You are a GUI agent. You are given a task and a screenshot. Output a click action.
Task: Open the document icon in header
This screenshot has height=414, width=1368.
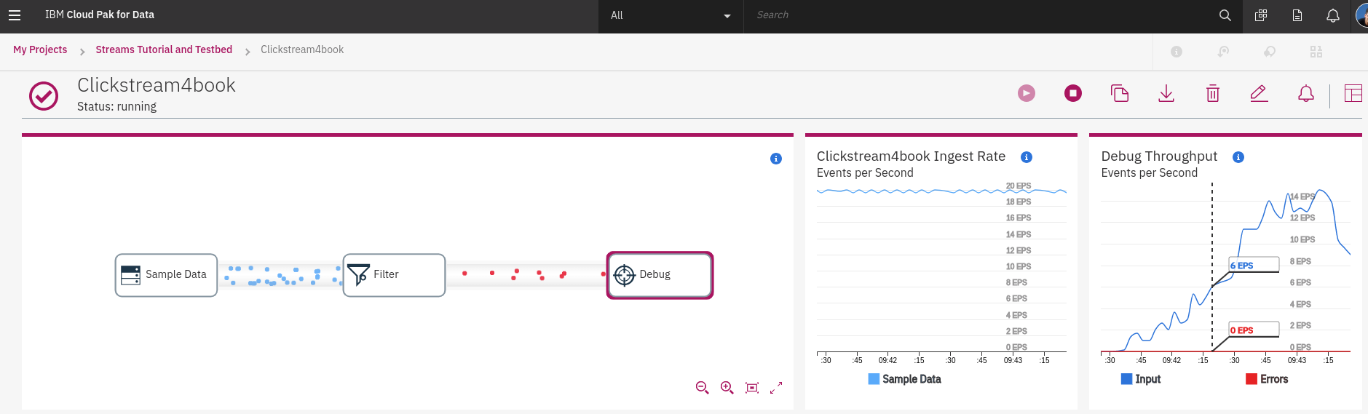(1297, 15)
